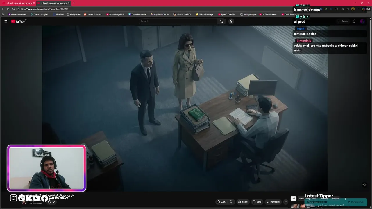Click the chat username kiramdaly
Image resolution: width=372 pixels, height=209 pixels.
point(304,41)
